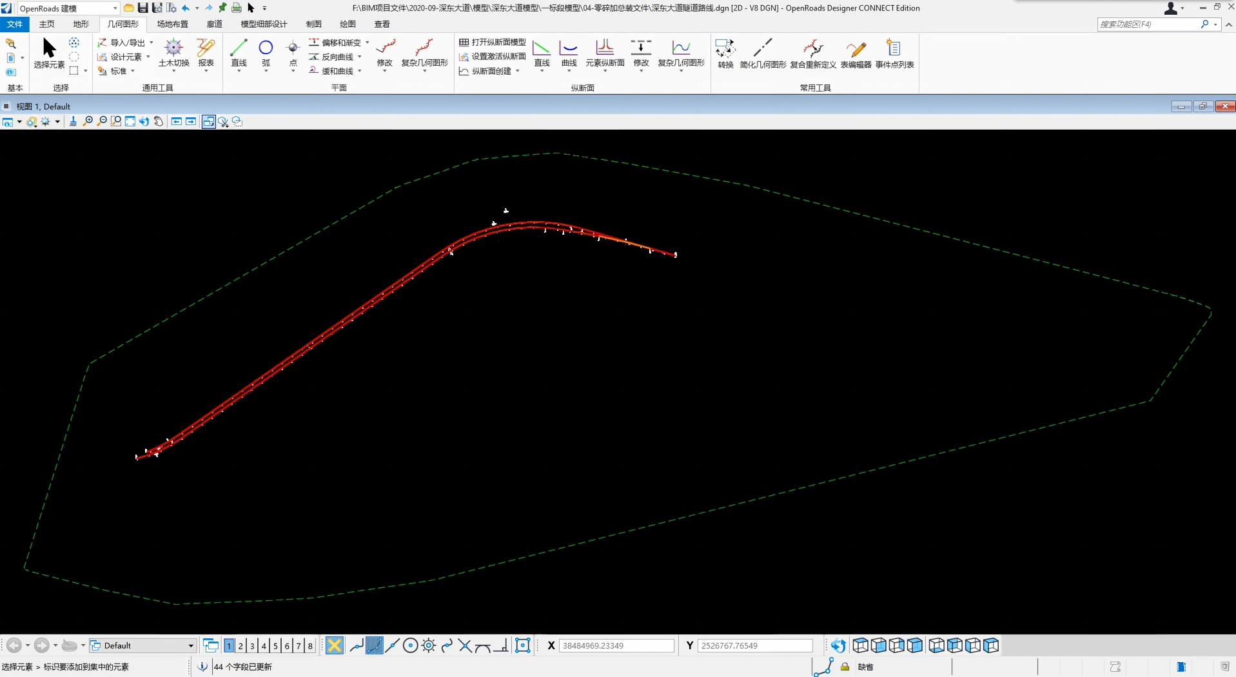Expand the 设计元素 dropdown
1236x677 pixels.
(148, 57)
